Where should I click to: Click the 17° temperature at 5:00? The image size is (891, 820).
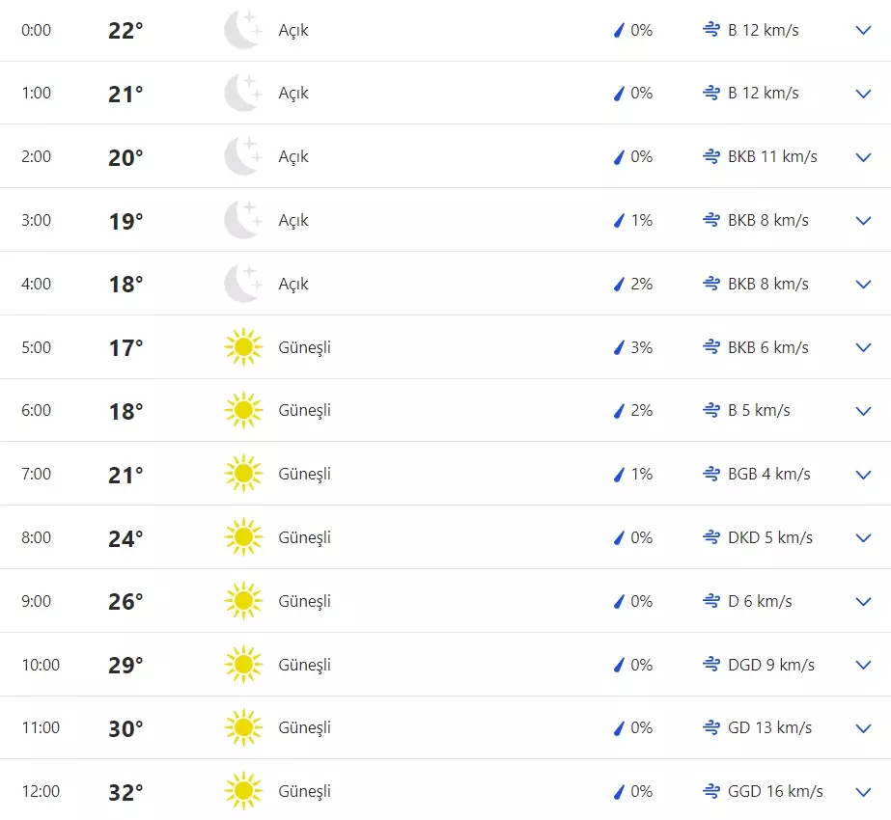125,347
